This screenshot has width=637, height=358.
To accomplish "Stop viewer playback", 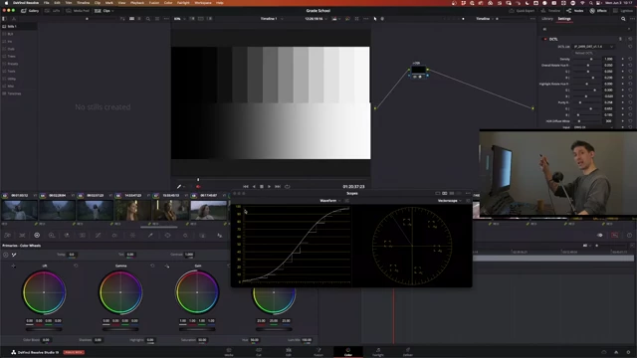I will coord(262,187).
